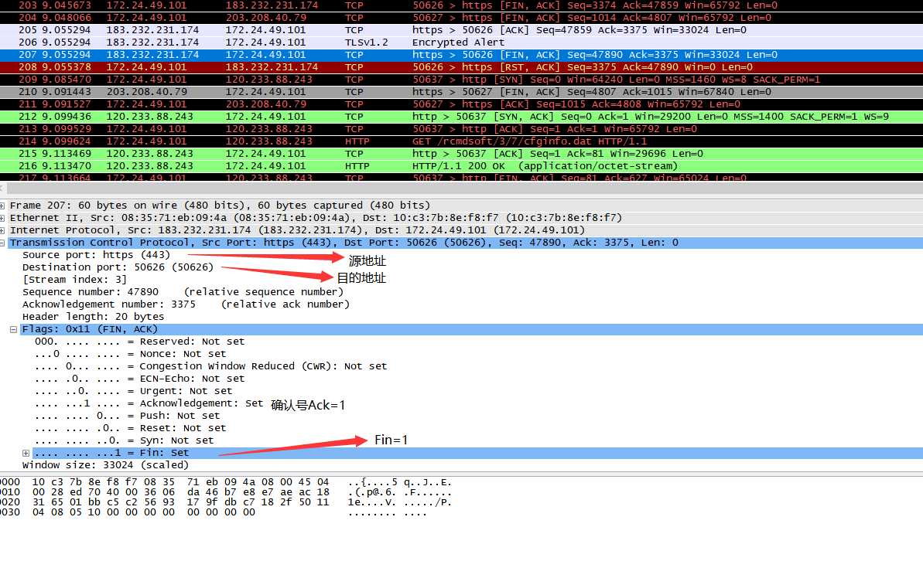Expand the Fin: Set tree node
Viewport: 923px width, 561px height.
tap(26, 453)
